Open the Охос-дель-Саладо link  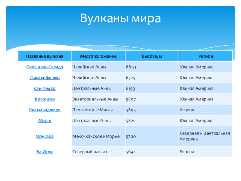pyautogui.click(x=45, y=67)
